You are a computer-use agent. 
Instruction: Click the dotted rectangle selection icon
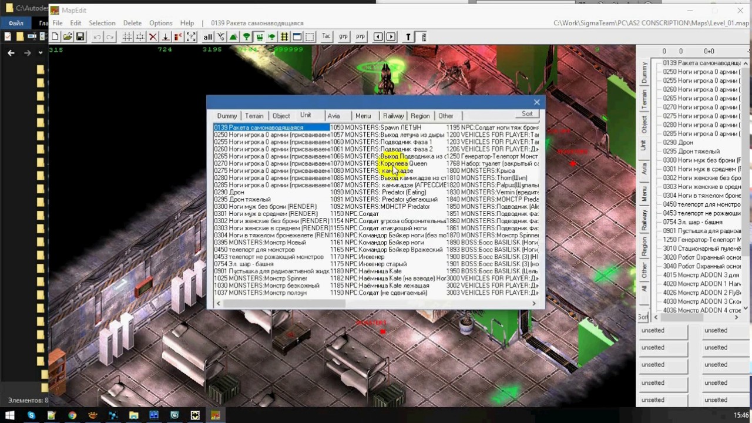[310, 37]
